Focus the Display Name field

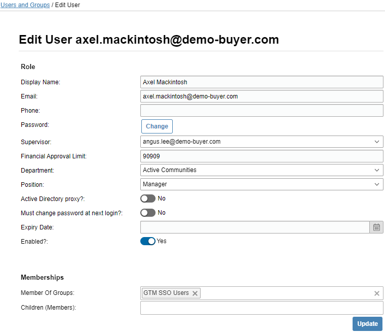tap(262, 82)
